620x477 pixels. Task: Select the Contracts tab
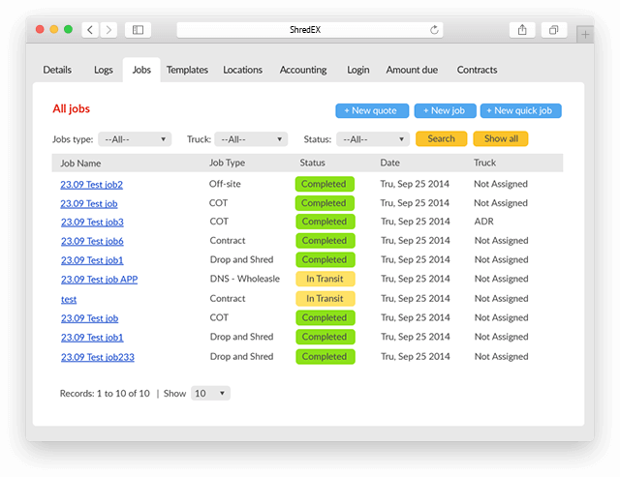click(477, 70)
